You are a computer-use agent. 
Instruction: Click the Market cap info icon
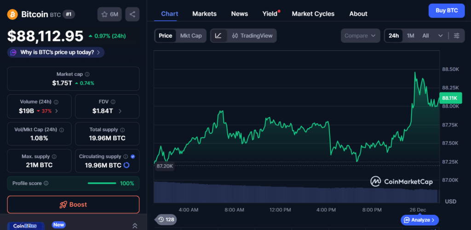click(x=87, y=74)
